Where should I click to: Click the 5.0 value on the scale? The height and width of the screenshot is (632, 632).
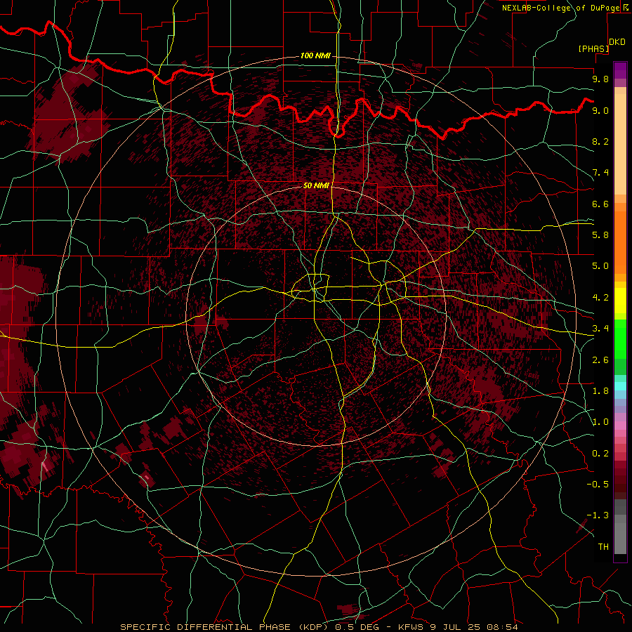[600, 266]
